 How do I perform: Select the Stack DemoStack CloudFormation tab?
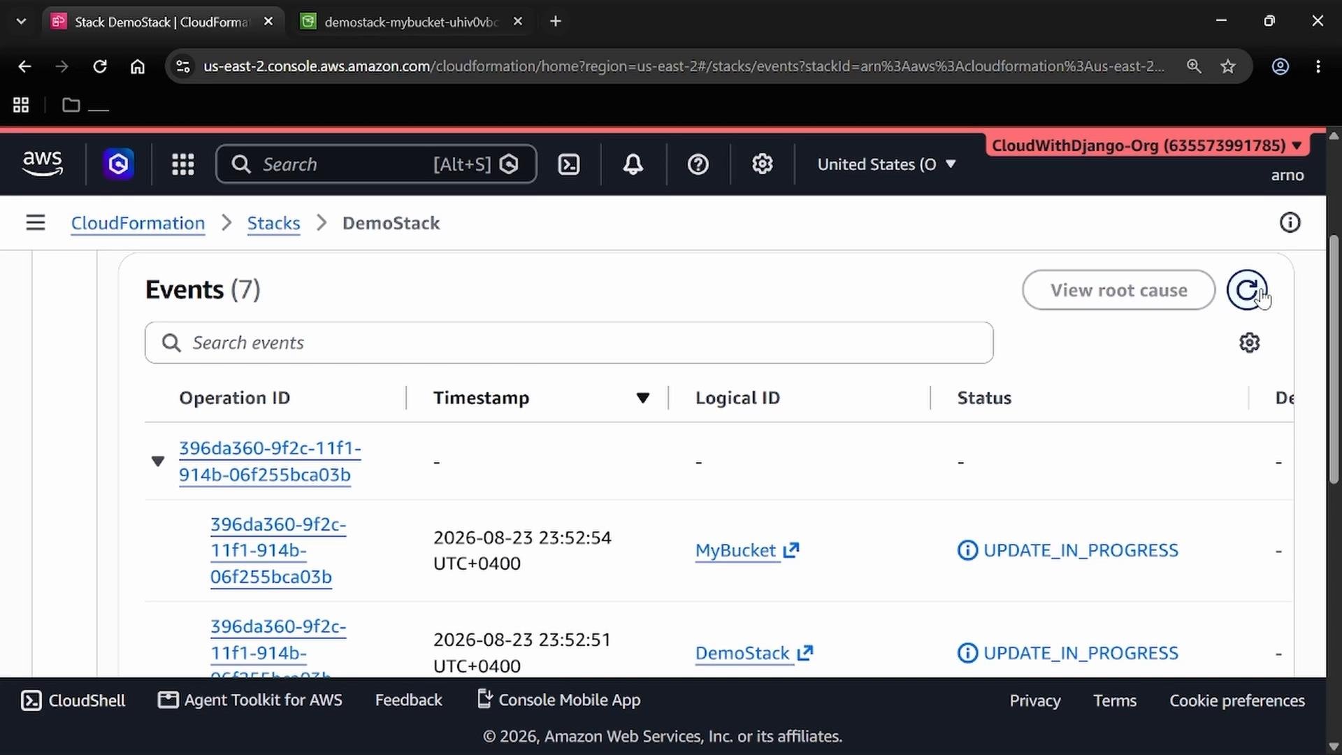[x=162, y=22]
